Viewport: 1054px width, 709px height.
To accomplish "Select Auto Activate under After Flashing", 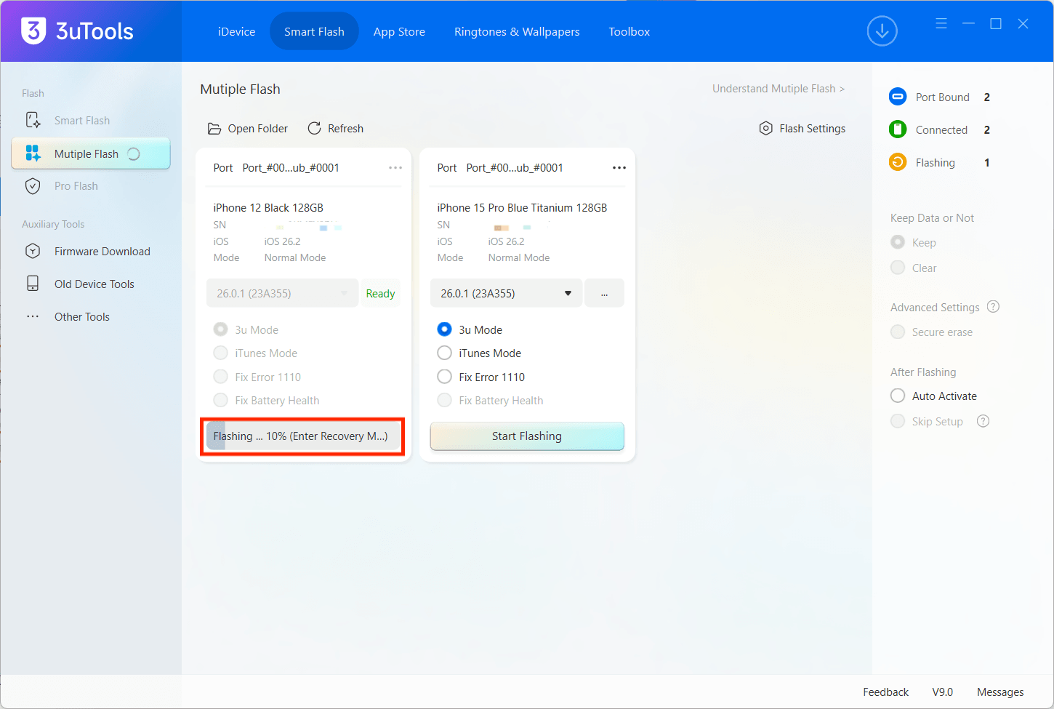I will [898, 396].
